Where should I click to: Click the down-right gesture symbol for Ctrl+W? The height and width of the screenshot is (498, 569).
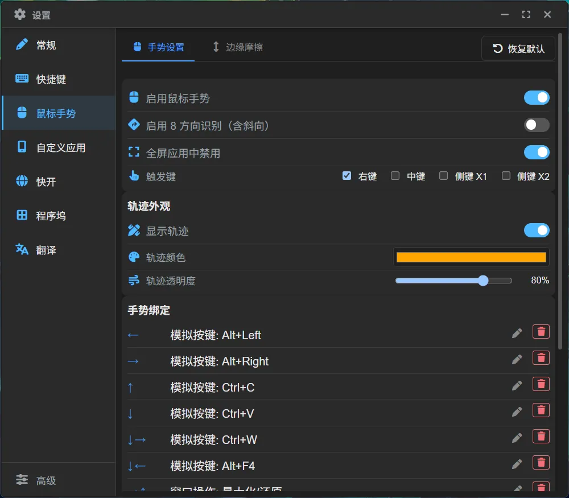pos(137,440)
